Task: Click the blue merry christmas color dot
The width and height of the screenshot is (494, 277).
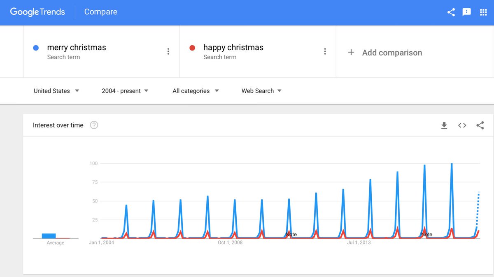Action: pyautogui.click(x=36, y=48)
